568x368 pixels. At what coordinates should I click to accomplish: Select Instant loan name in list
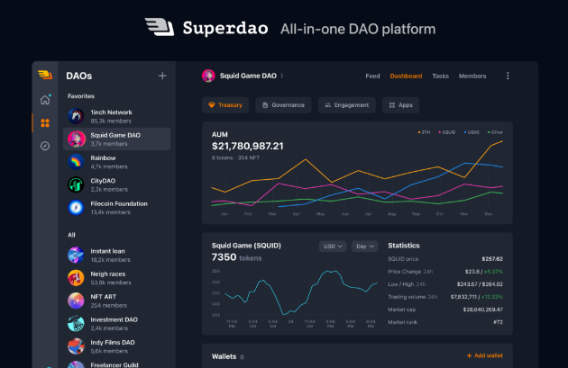point(107,251)
